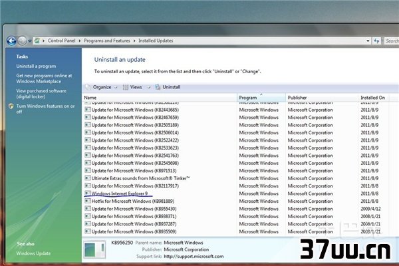Click icon of Hotfix KB981889 row
This screenshot has width=399, height=266.
point(88,201)
